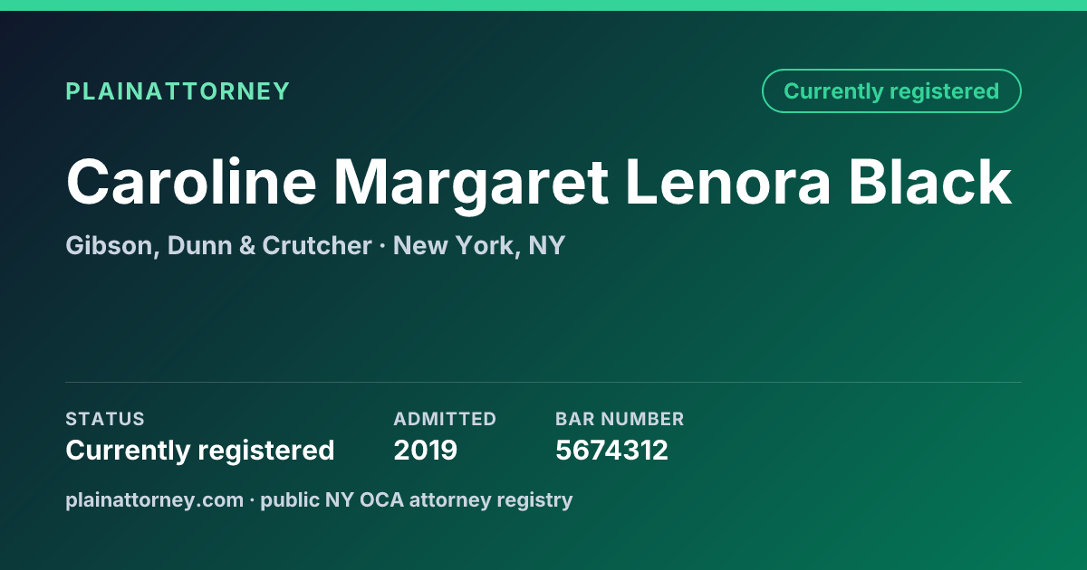The width and height of the screenshot is (1087, 570).
Task: Click the dot separator in the footer line
Action: pos(252,500)
